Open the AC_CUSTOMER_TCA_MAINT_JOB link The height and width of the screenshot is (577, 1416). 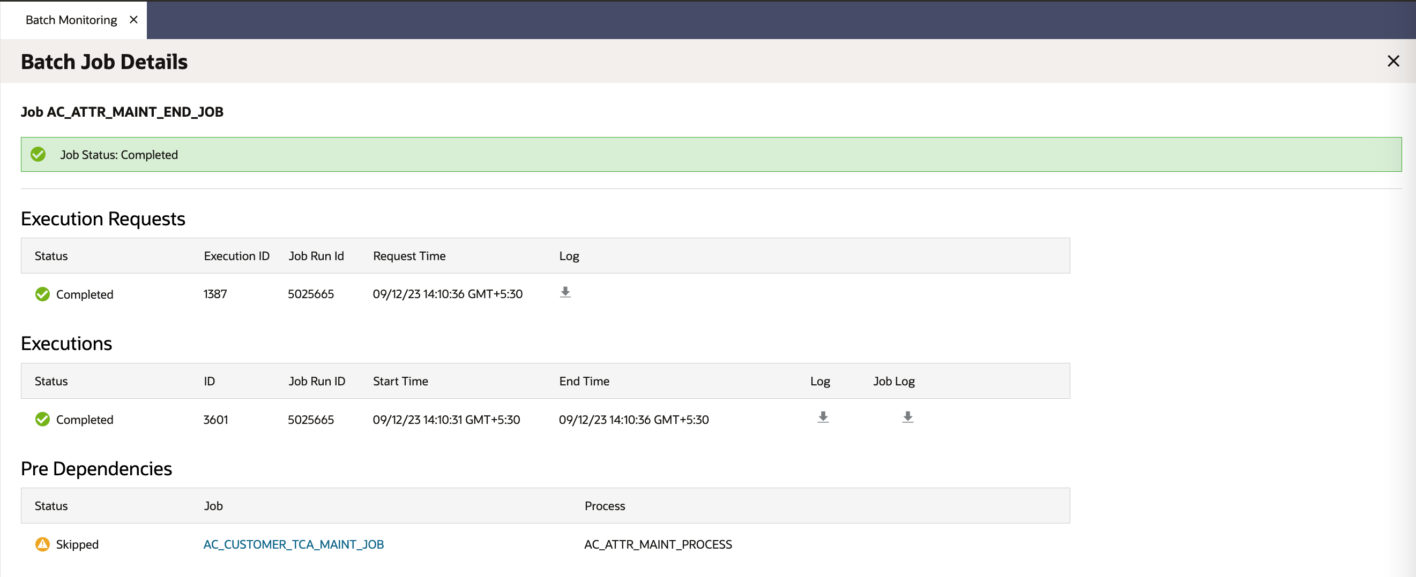[294, 544]
